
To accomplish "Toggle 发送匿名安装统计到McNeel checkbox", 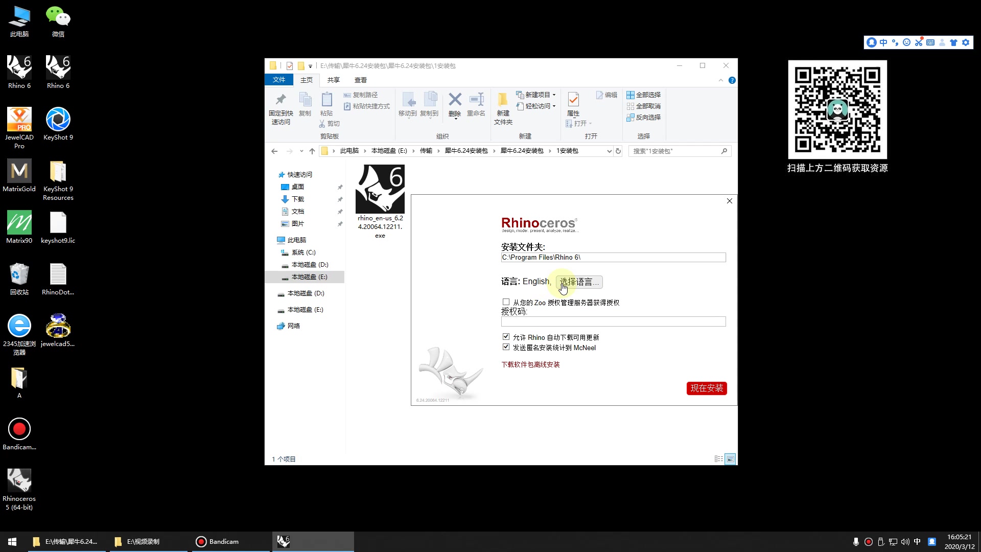I will pos(505,347).
